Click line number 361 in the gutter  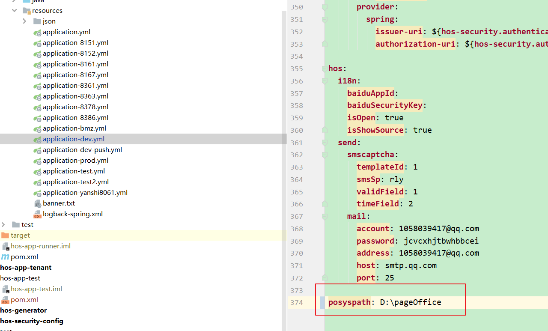(296, 143)
